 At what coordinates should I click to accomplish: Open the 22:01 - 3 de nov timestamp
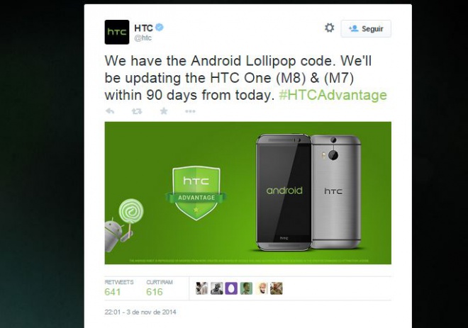(140, 312)
